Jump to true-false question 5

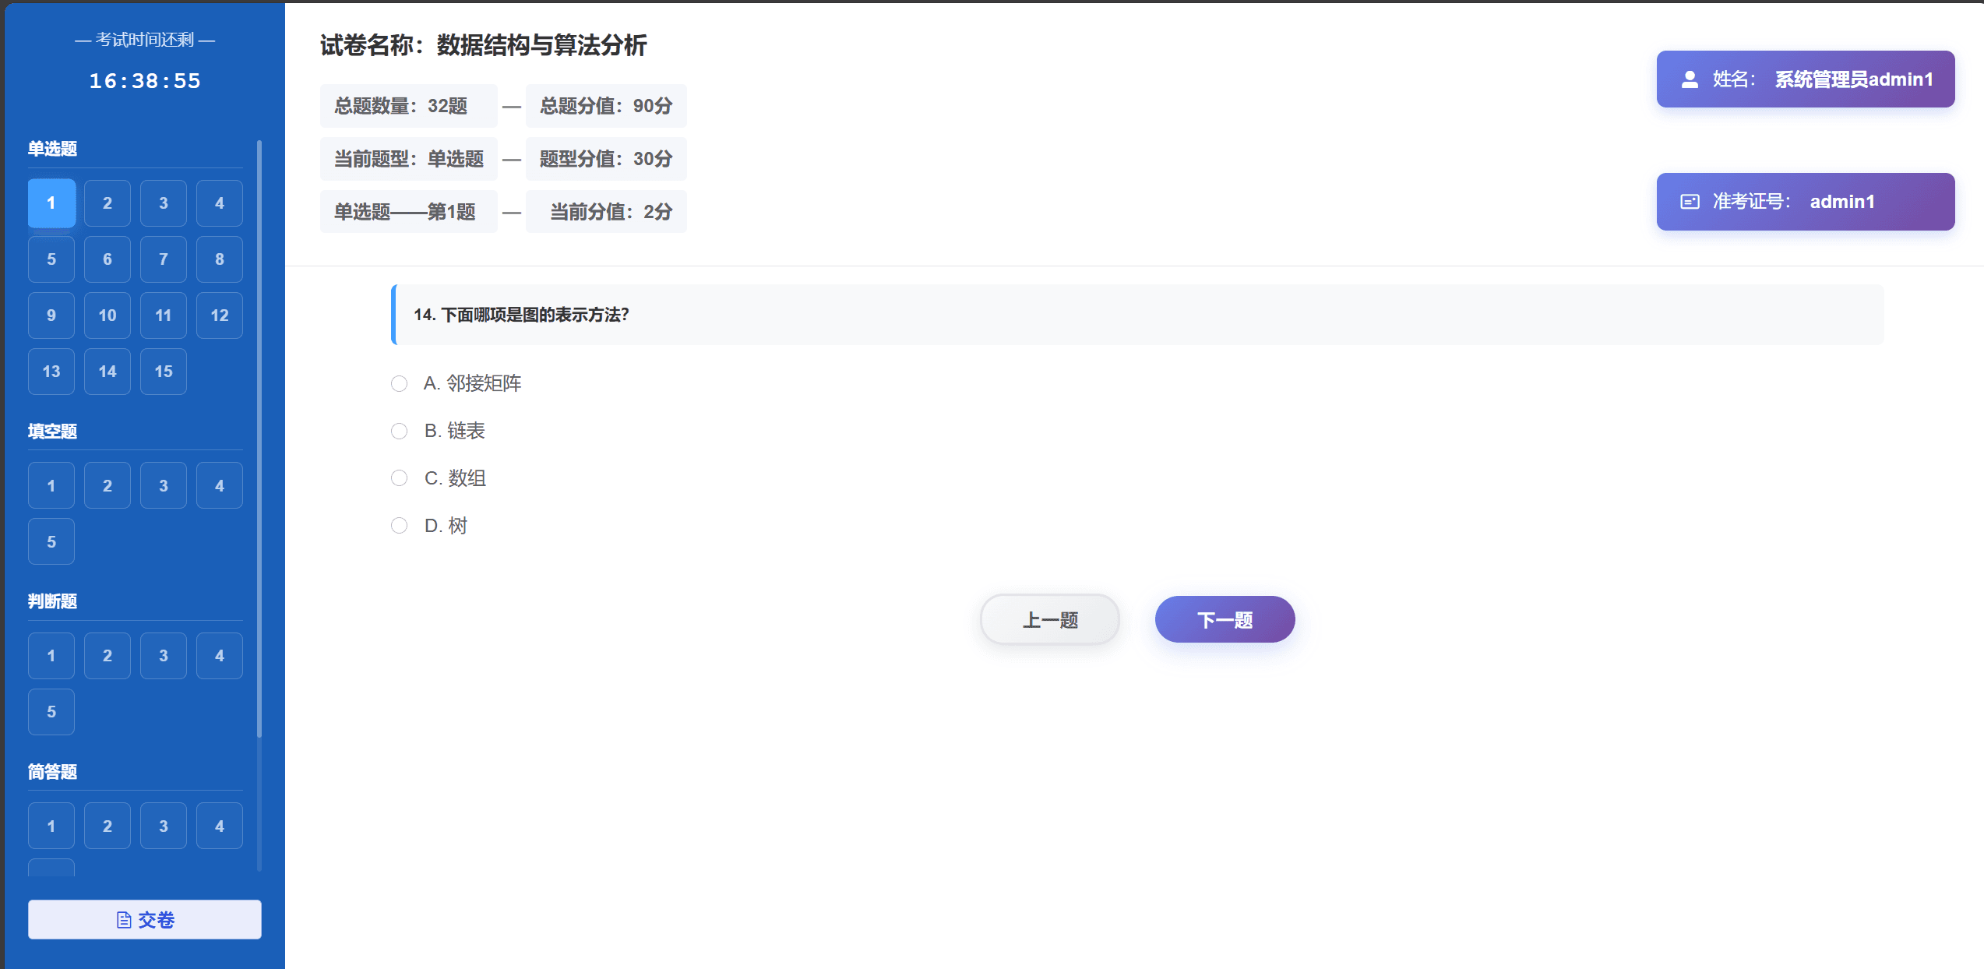click(51, 712)
